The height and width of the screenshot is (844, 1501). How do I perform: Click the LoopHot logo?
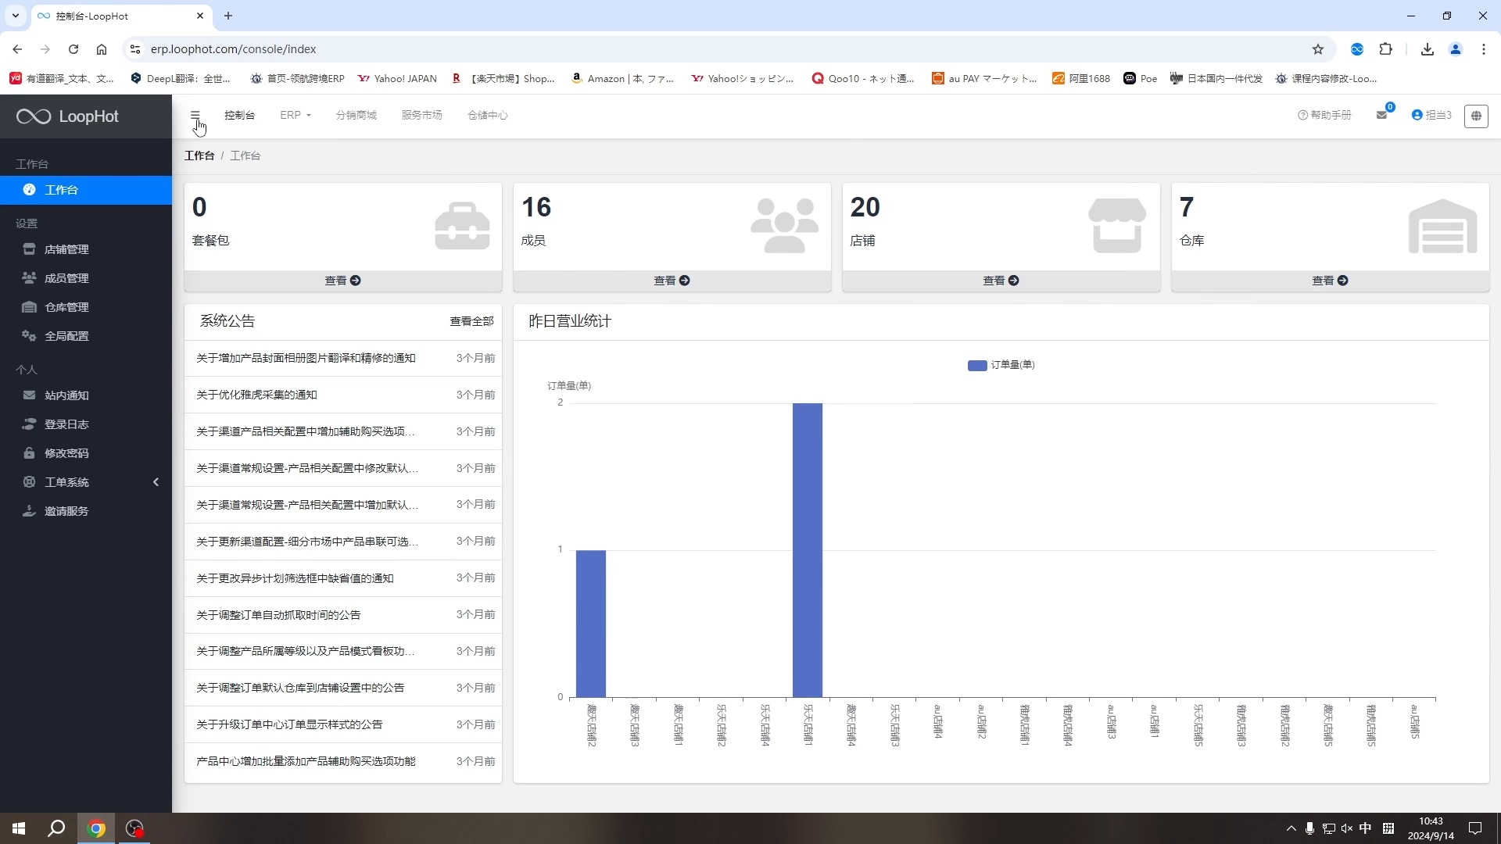click(68, 116)
